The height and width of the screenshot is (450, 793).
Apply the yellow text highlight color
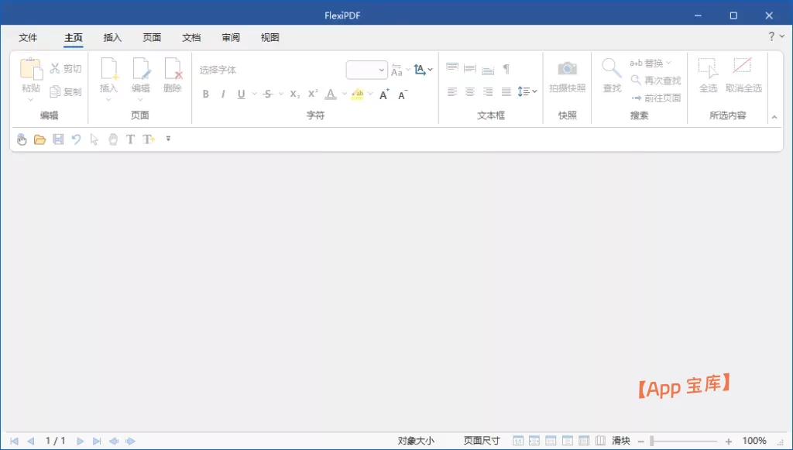point(358,94)
